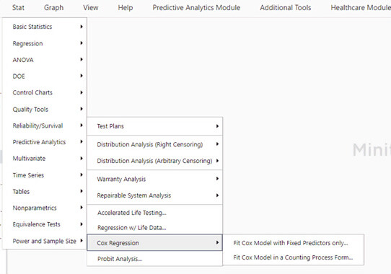Expand the ANOVA submenu
The image size is (391, 274).
point(45,60)
